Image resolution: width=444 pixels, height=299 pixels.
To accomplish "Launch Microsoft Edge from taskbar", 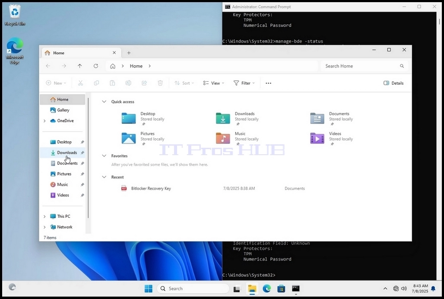I will coord(267,289).
